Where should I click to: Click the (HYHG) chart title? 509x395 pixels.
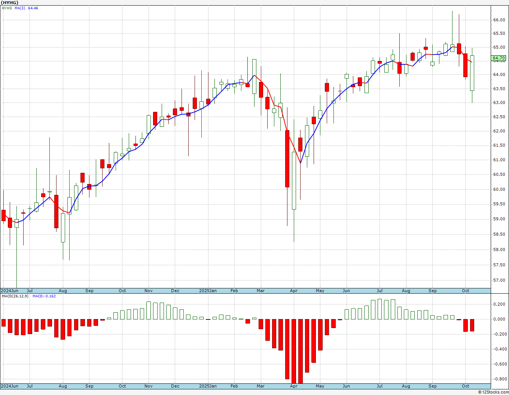[9, 3]
